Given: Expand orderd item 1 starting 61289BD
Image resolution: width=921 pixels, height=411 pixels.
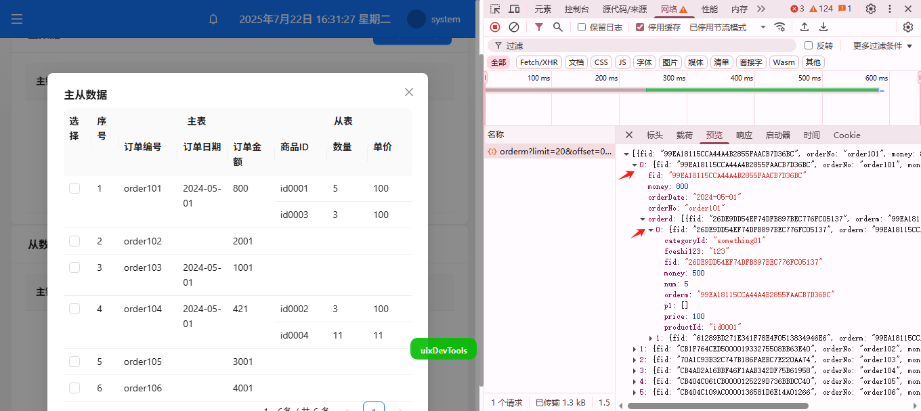Looking at the screenshot, I should 651,338.
